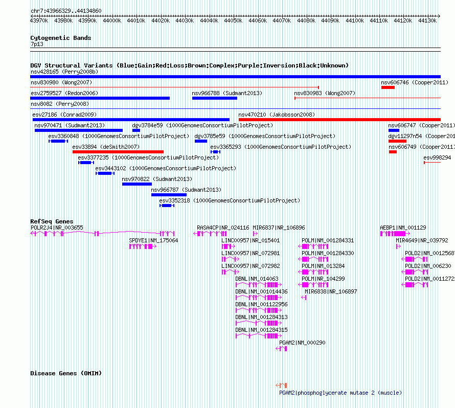
Task: Click the blue bar under nsv970822 (Sudmant2013)
Action: [x=137, y=184]
